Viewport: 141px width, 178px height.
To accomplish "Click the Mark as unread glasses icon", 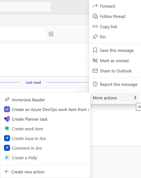I will (x=95, y=60).
